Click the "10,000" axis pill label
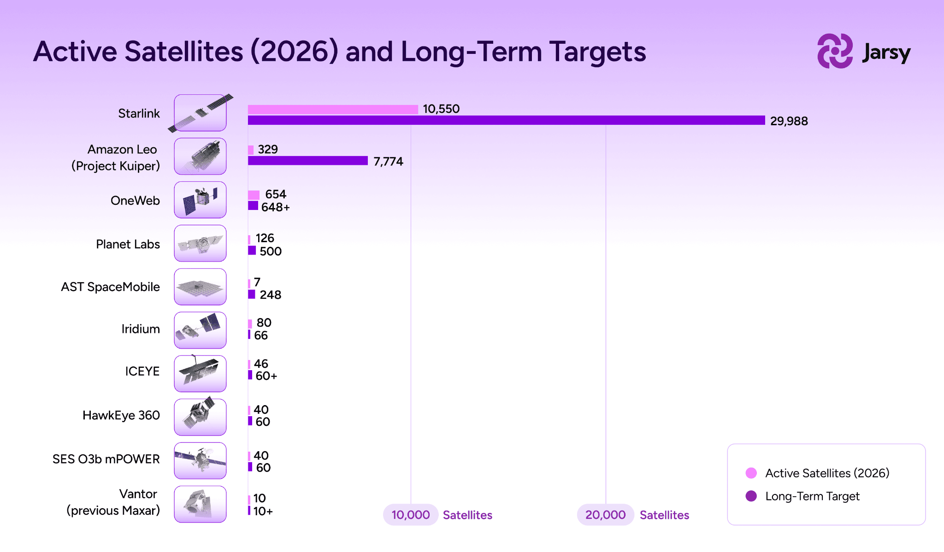Viewport: 944px width, 552px height. coord(411,515)
